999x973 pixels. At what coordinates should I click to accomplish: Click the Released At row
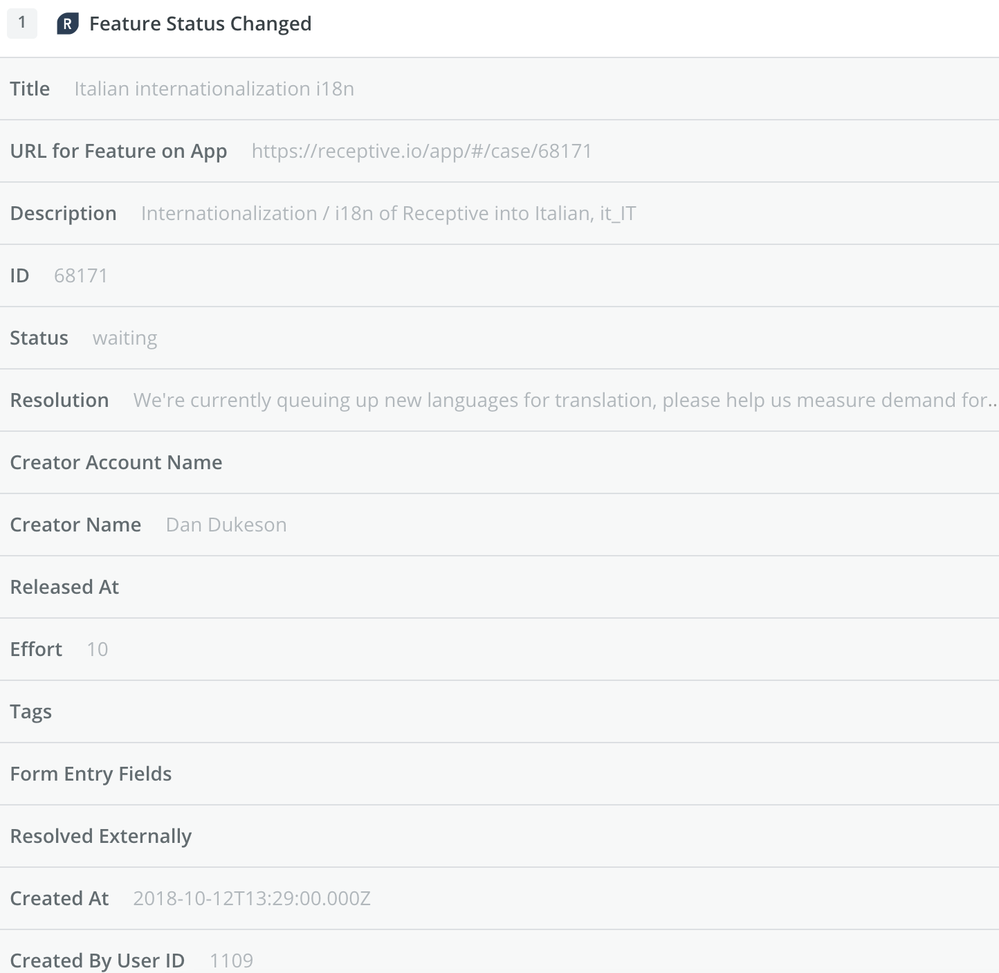(x=499, y=587)
